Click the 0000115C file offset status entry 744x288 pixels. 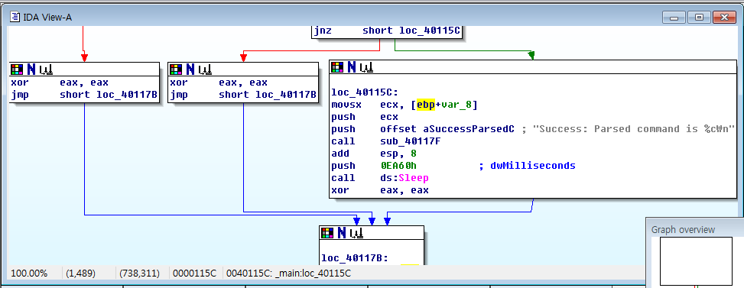[x=194, y=273]
